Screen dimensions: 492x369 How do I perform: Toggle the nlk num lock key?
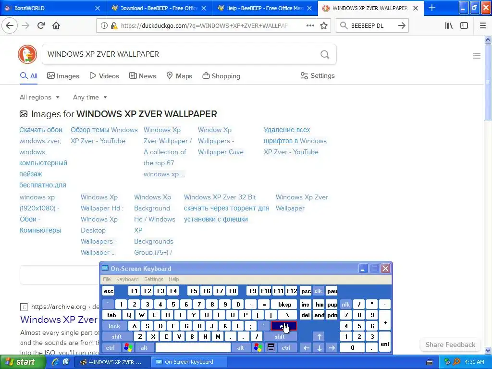[345, 304]
